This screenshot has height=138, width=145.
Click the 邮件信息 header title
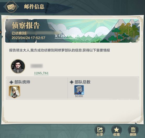tap(34, 7)
